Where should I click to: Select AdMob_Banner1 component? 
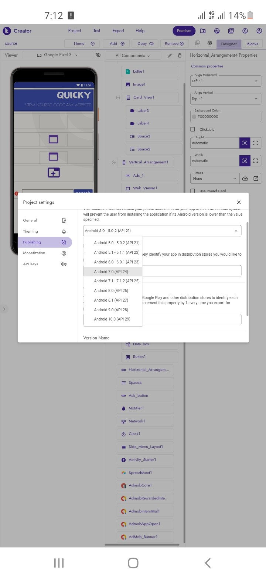(x=145, y=537)
